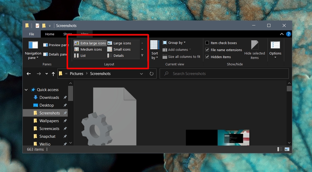The image size is (312, 172).
Task: Collapse the Quick access section
Action: [26, 90]
